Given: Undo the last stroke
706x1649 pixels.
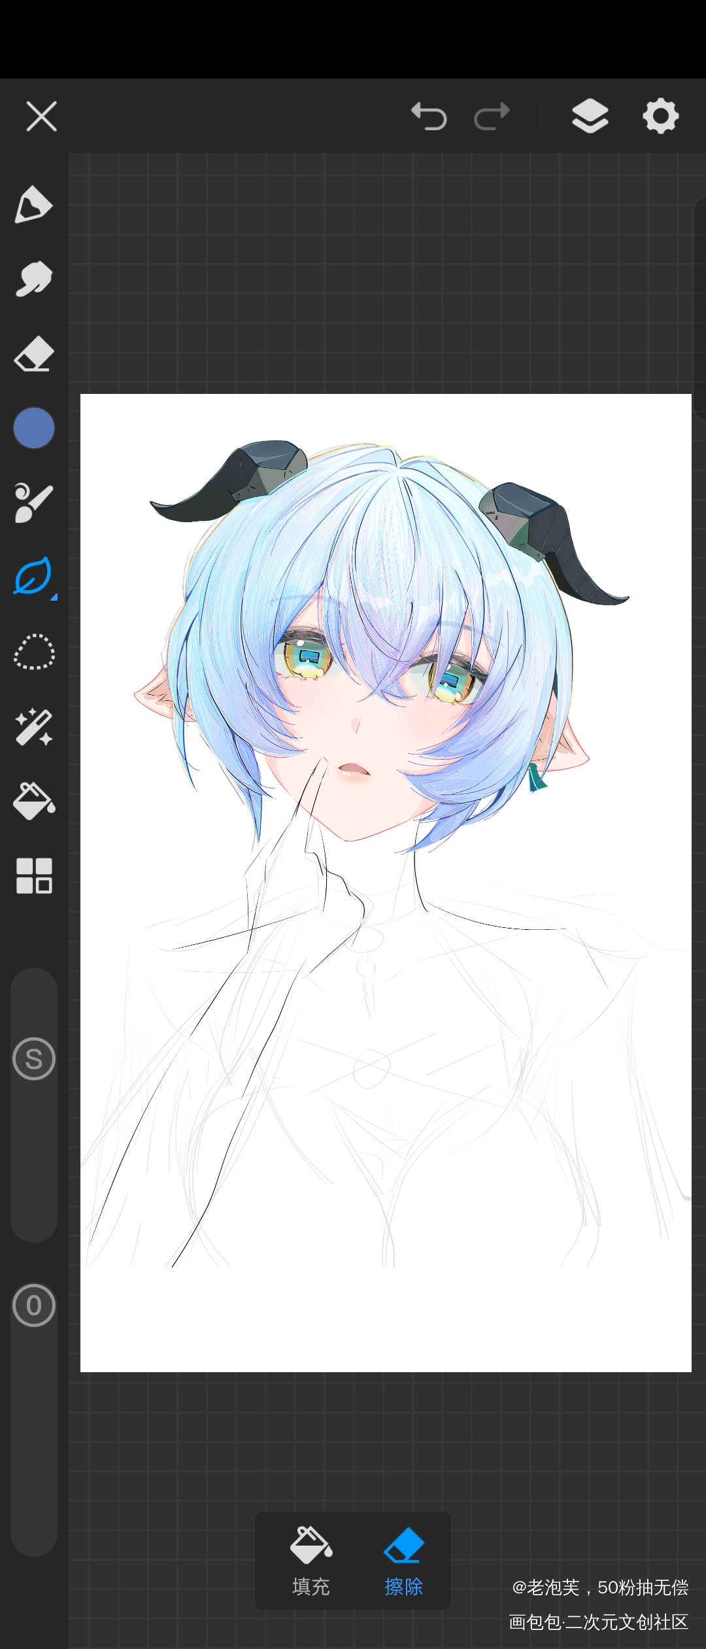Looking at the screenshot, I should point(429,117).
